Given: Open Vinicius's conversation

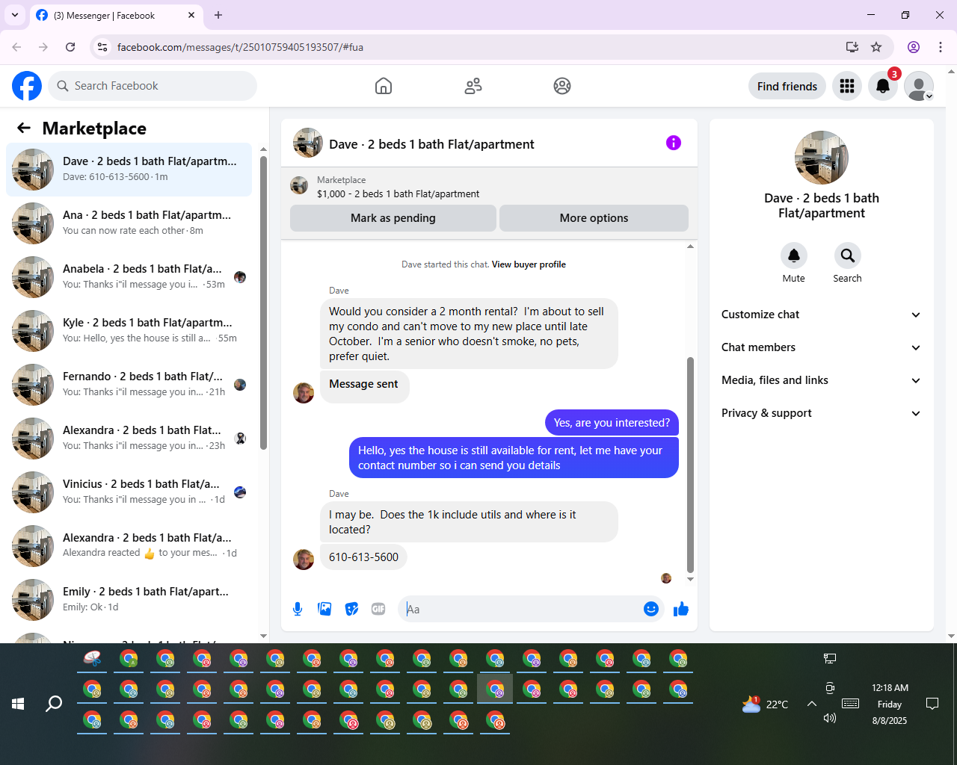Looking at the screenshot, I should (129, 492).
